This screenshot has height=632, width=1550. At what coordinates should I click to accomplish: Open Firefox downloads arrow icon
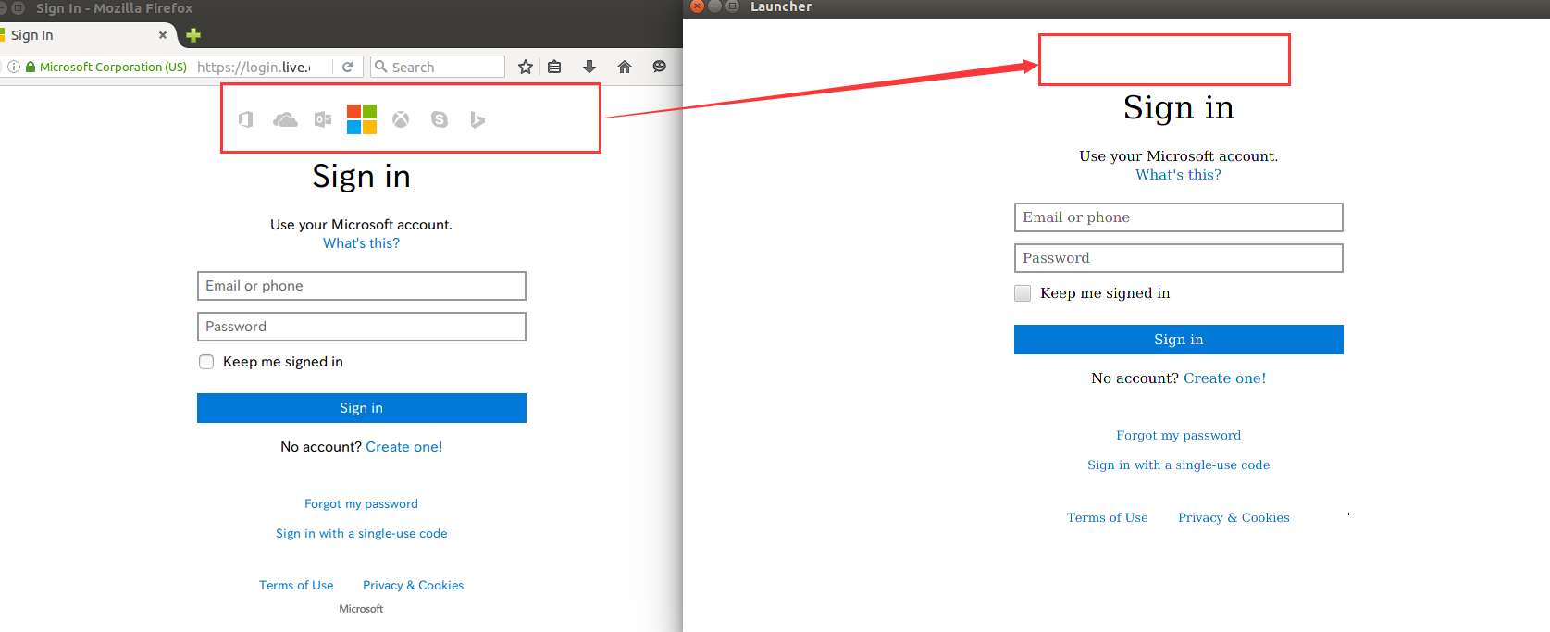[589, 67]
